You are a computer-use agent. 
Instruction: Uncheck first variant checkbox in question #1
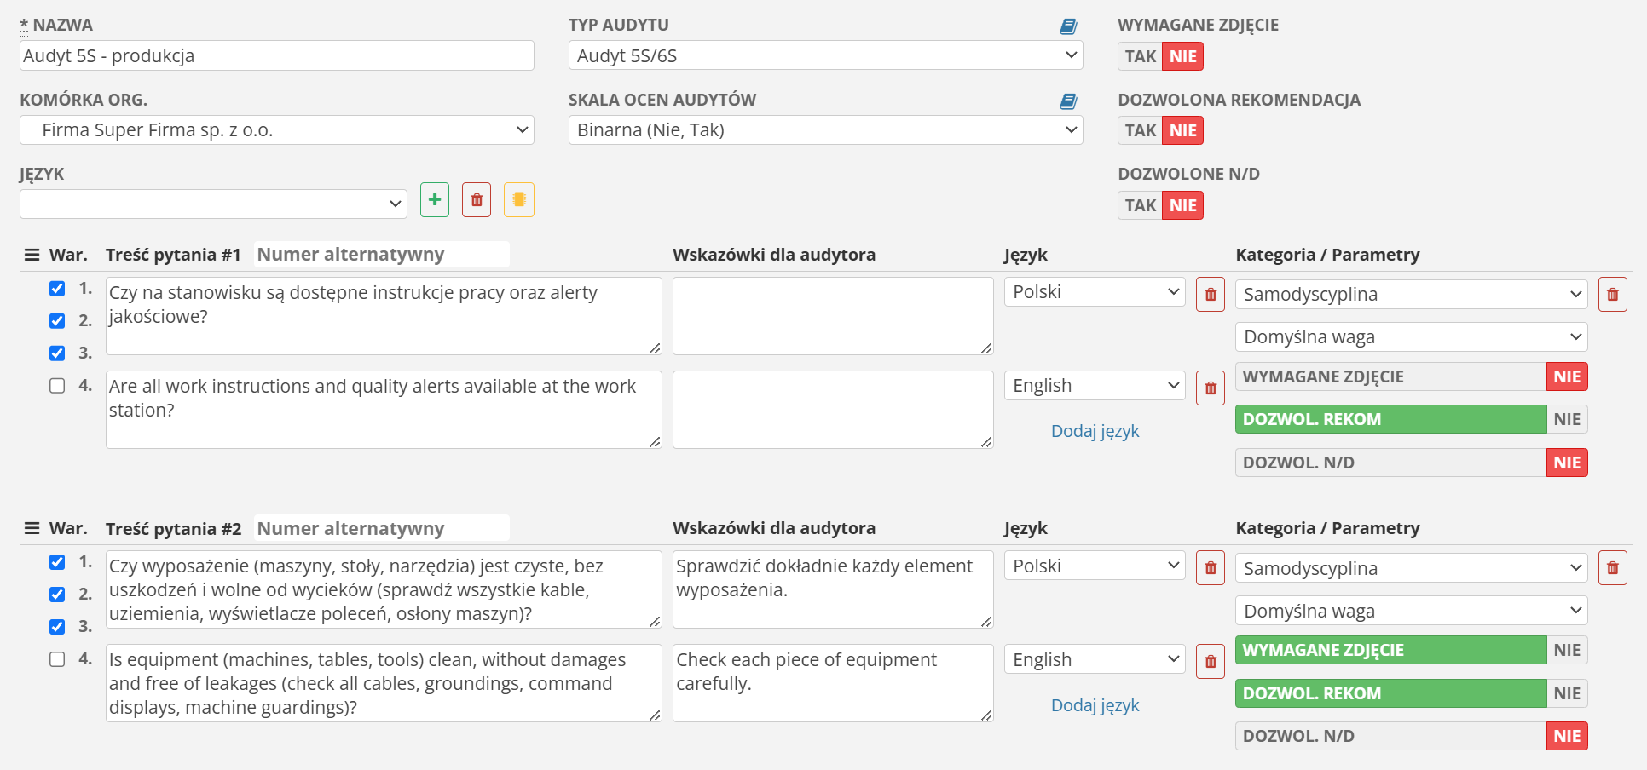[x=57, y=289]
